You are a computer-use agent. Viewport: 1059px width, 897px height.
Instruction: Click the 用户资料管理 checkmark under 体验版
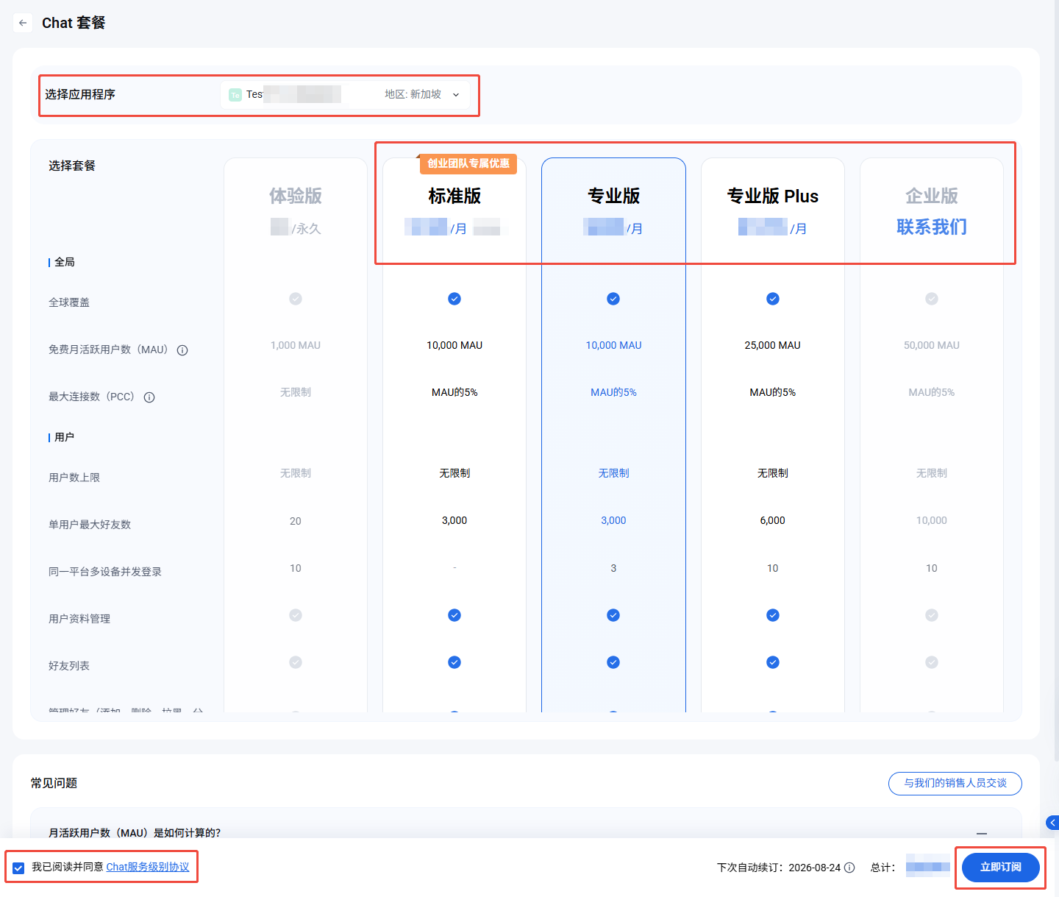click(296, 615)
